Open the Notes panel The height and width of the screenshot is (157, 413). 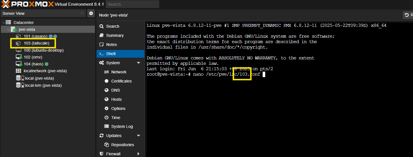click(x=120, y=45)
